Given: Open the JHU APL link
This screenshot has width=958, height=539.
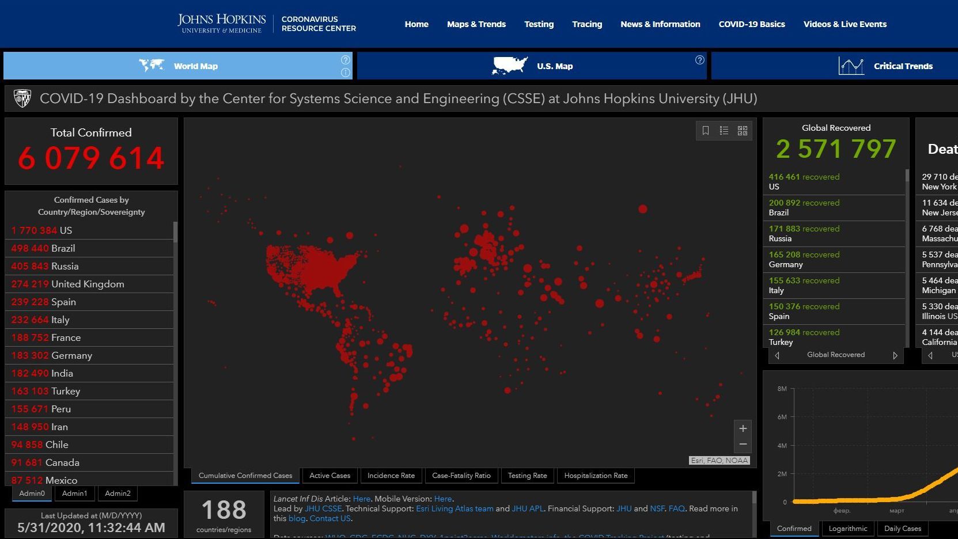Looking at the screenshot, I should 528,508.
